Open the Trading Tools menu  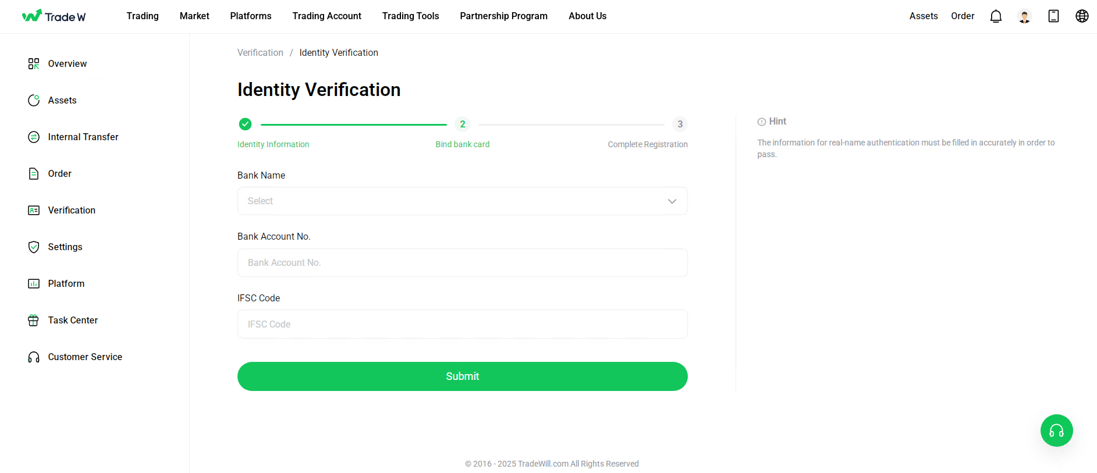410,16
